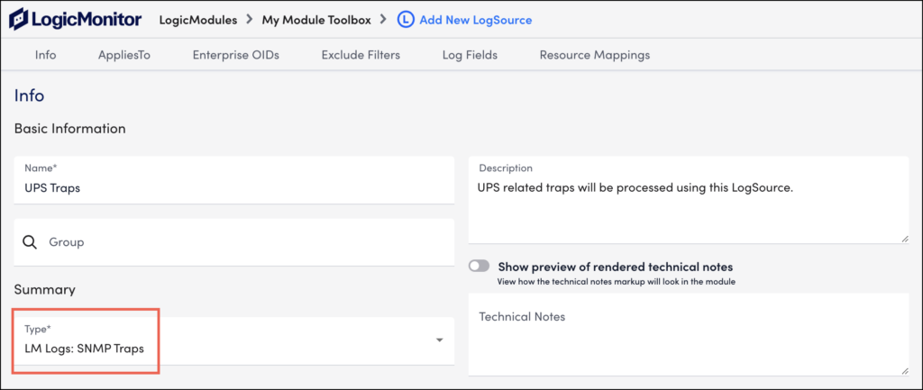Viewport: 923px width, 390px height.
Task: Click the chevron after LogicModules breadcrumb
Action: (249, 20)
